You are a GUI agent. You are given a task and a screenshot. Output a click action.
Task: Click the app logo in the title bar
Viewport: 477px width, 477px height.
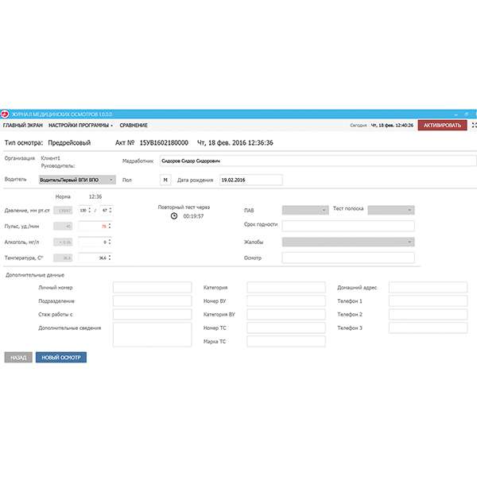click(x=4, y=114)
